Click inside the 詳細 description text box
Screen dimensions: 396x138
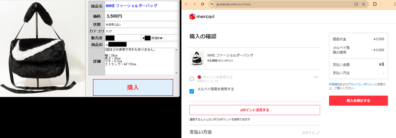139,61
